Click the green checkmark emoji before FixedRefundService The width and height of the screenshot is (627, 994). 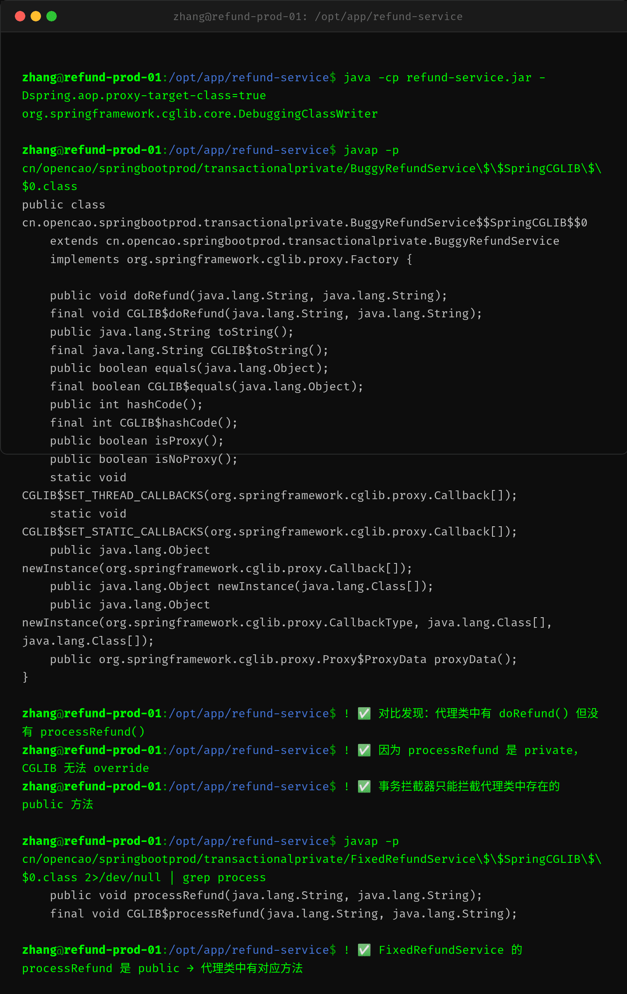364,950
